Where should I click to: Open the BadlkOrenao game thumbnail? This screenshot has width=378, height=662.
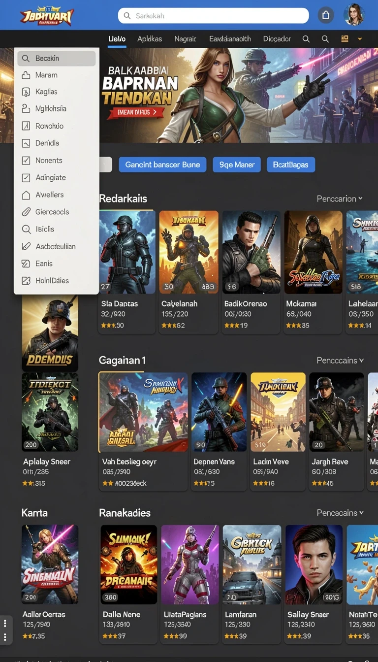pos(252,252)
